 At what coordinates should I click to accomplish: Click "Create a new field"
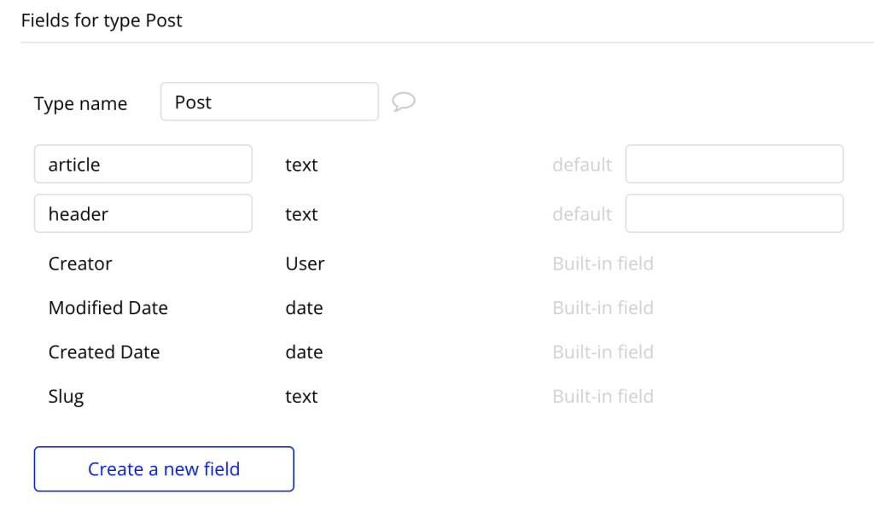point(163,468)
